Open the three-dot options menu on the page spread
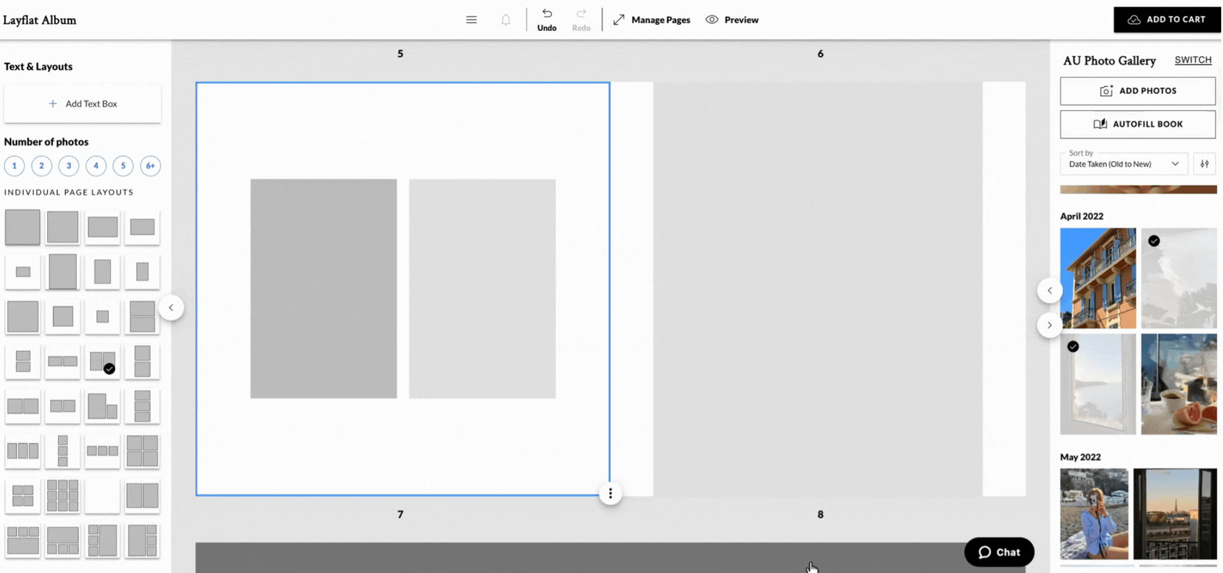This screenshot has height=573, width=1223. (x=610, y=493)
